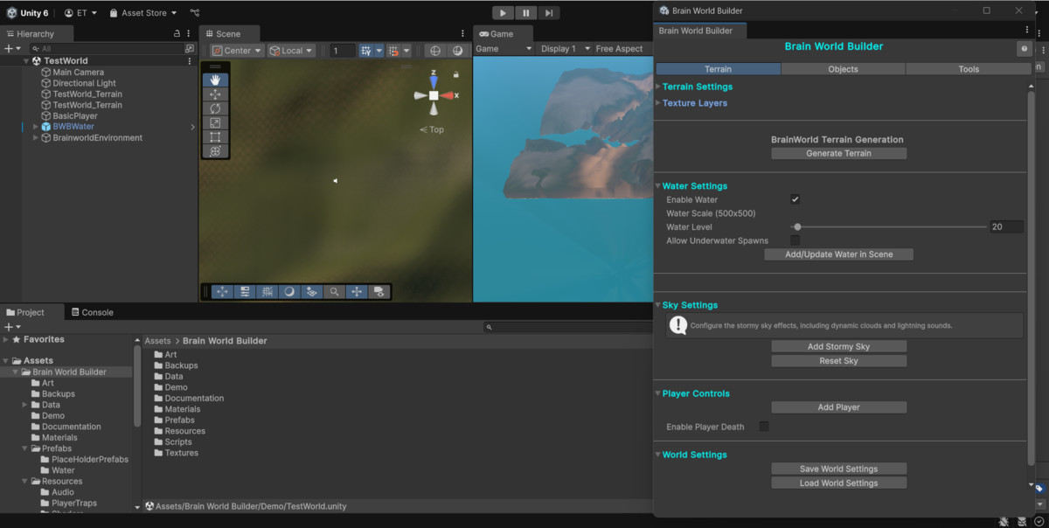The width and height of the screenshot is (1049, 528).
Task: Click the search magnifier icon in scene overlay
Action: 334,292
